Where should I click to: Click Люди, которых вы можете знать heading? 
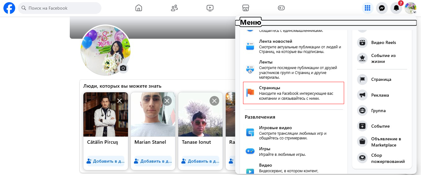tap(122, 86)
